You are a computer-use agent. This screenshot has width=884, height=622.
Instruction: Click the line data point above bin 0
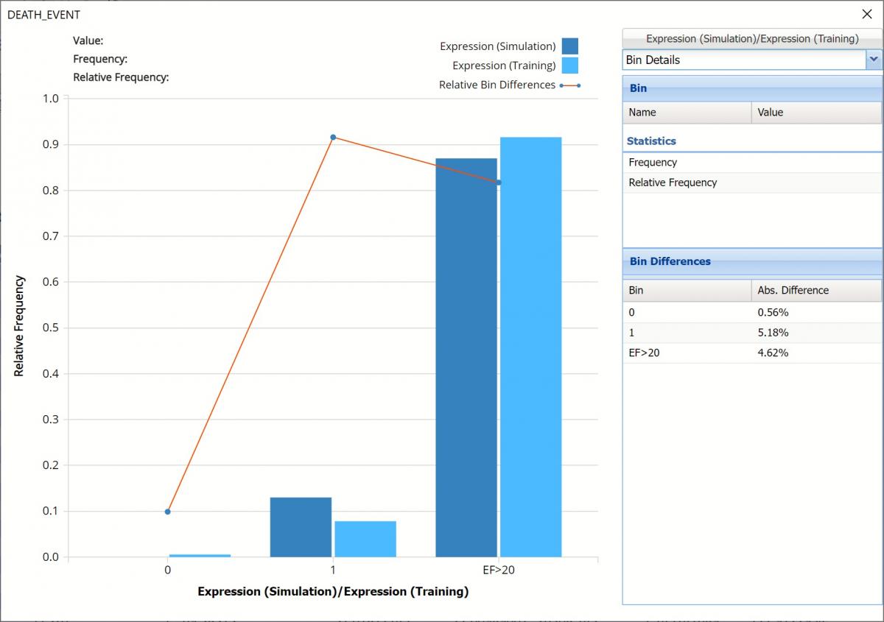[168, 512]
